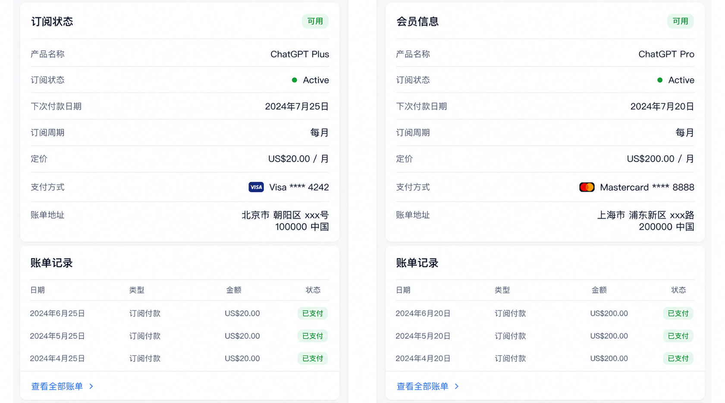Click 账单记录 heading under ChatGPT Pro

pos(417,263)
